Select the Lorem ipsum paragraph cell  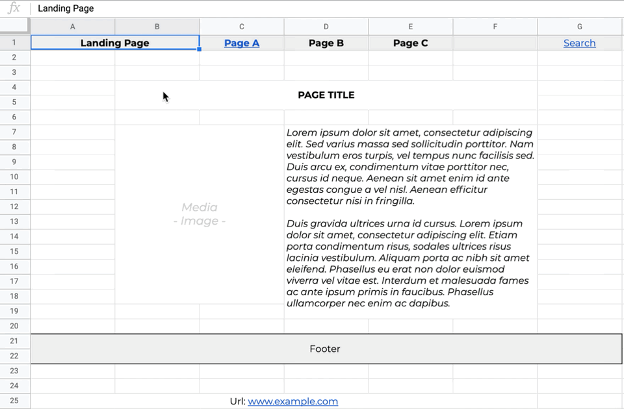click(411, 222)
